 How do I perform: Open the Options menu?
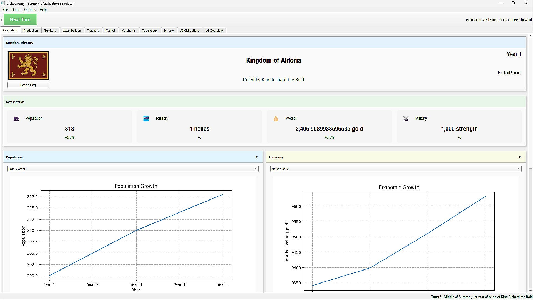[30, 9]
